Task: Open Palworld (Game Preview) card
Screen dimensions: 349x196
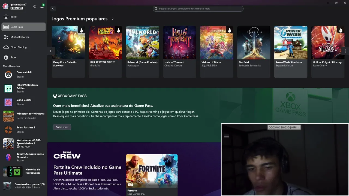Action: (142, 52)
